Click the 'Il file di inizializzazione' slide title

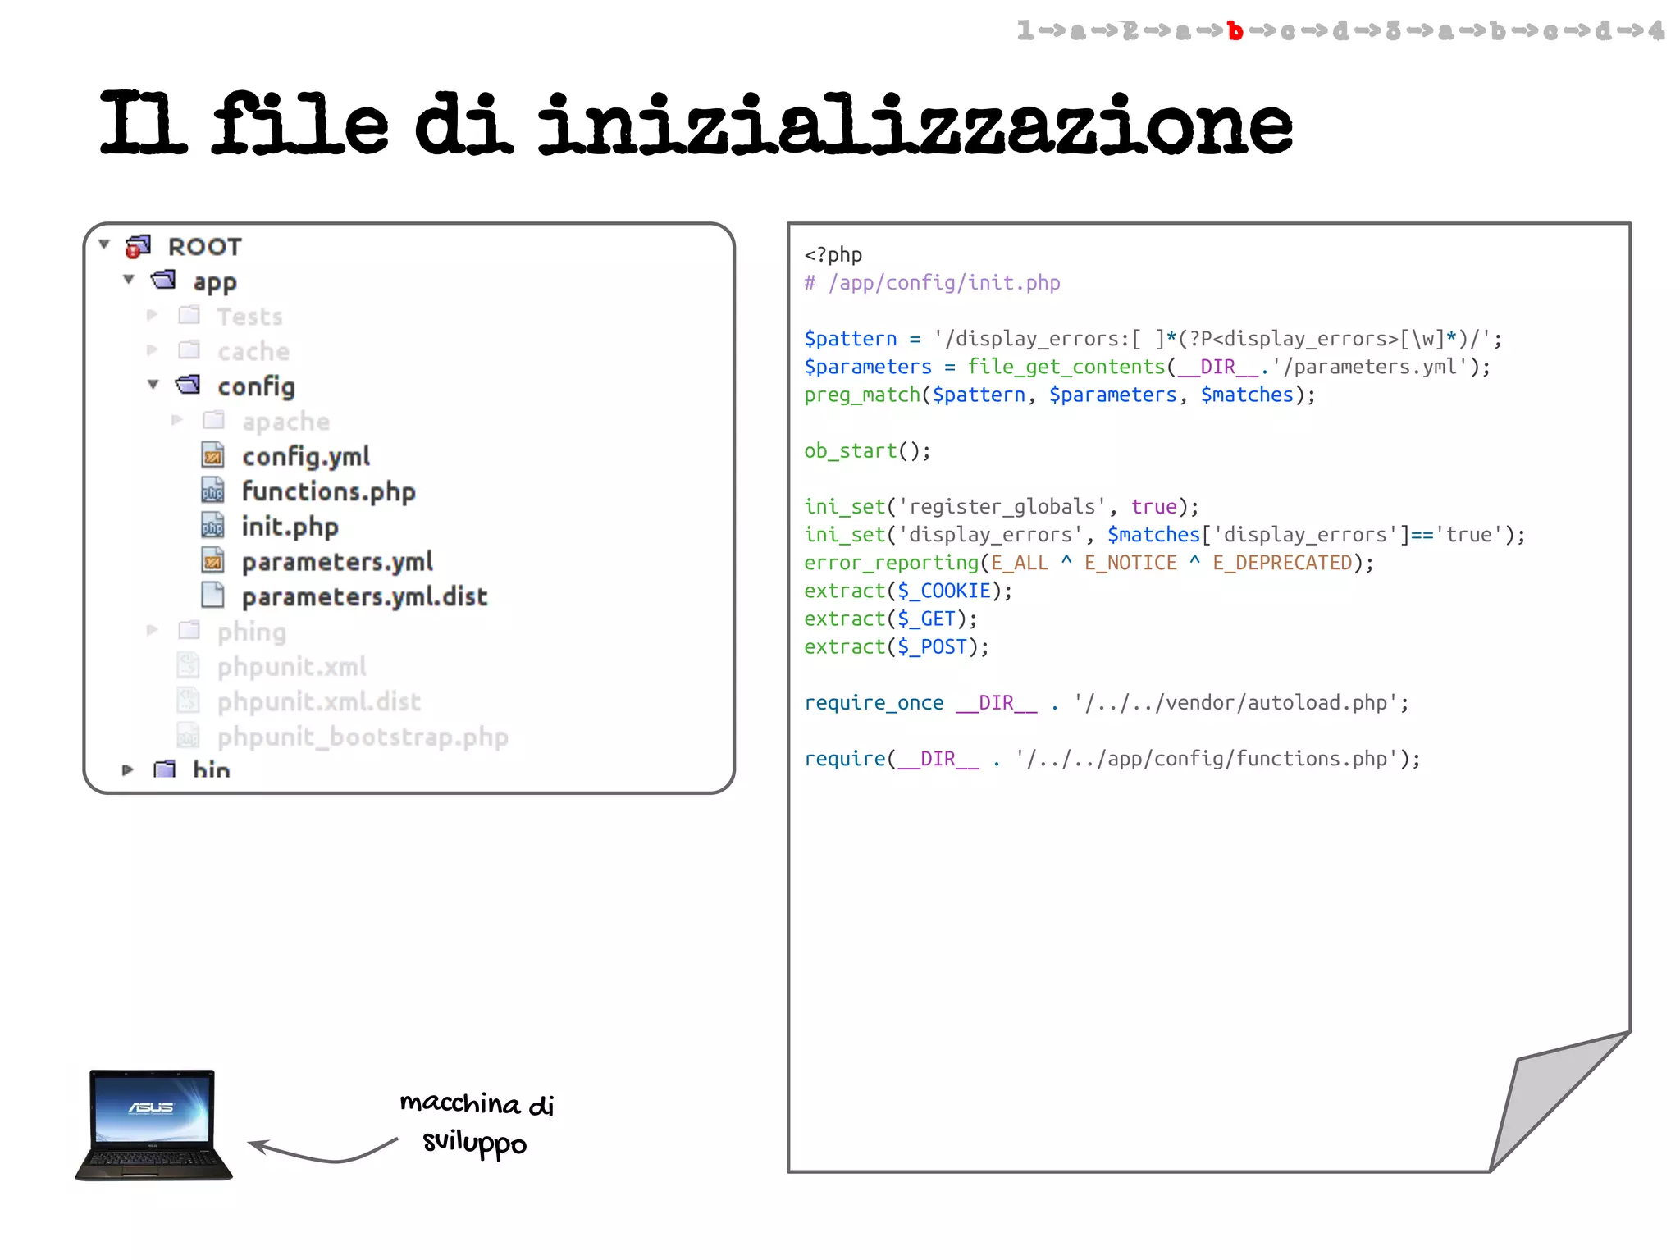coord(696,124)
